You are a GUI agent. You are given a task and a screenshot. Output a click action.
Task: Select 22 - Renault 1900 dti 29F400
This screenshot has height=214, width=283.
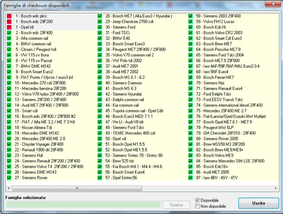point(39,150)
